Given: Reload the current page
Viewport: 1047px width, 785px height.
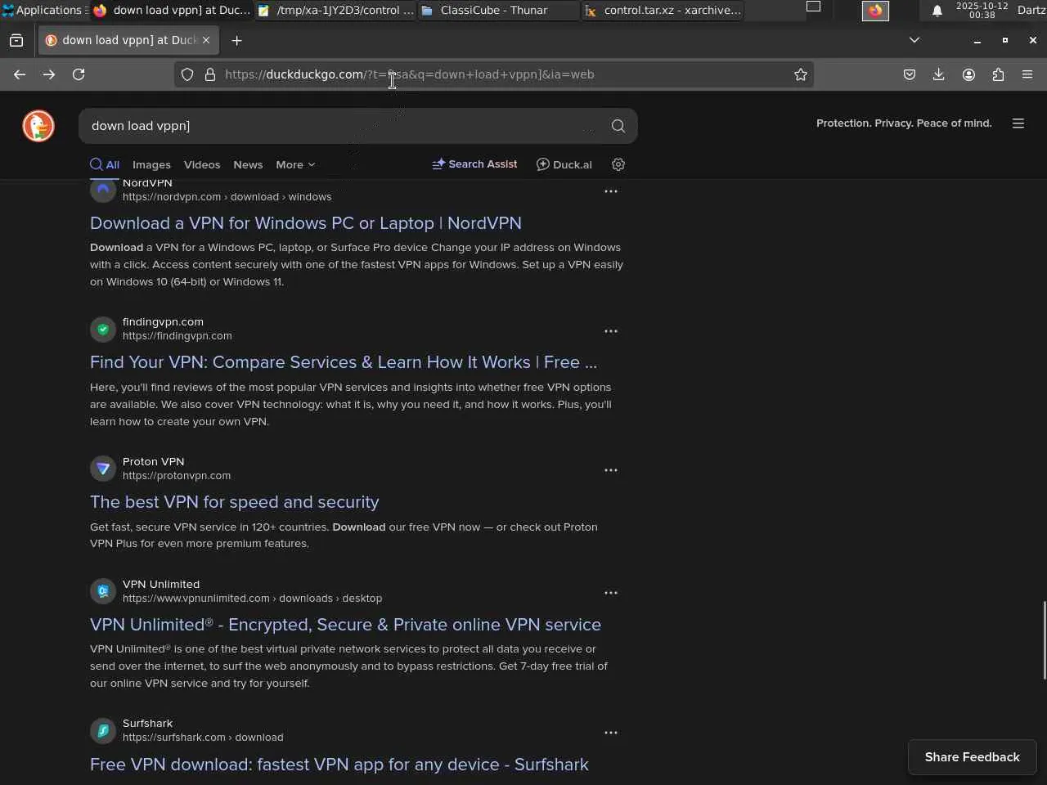Looking at the screenshot, I should click(79, 74).
